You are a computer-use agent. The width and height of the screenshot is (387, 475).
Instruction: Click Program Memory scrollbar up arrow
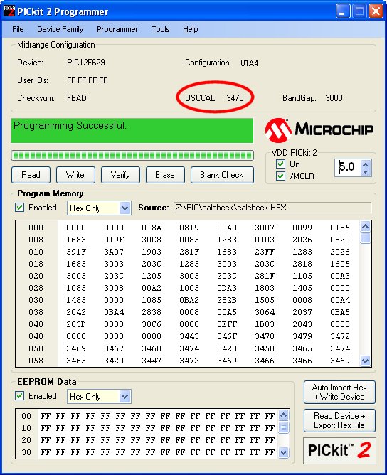(365, 227)
